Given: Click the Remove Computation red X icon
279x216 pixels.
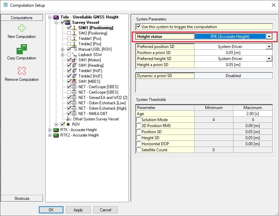Looking at the screenshot, I should pos(21,71).
